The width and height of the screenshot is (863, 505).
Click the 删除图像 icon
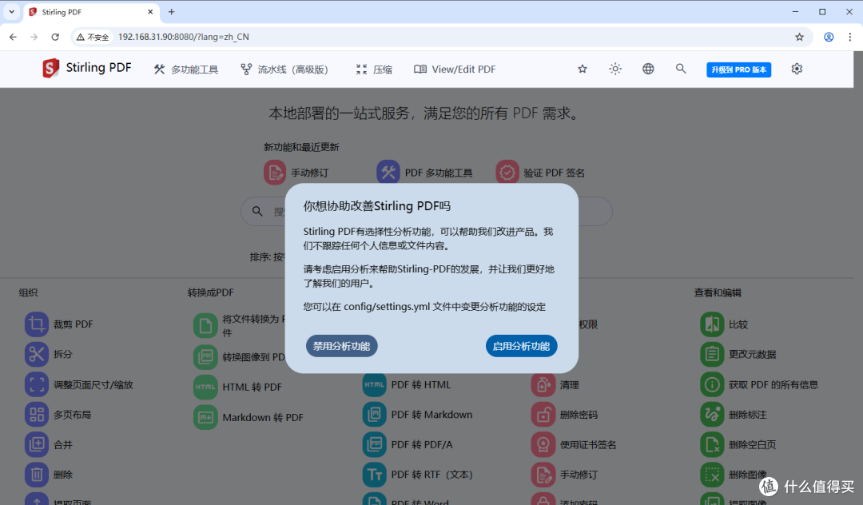tap(712, 474)
